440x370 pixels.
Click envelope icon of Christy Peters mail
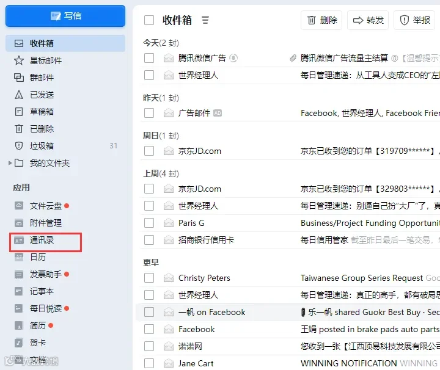169,278
